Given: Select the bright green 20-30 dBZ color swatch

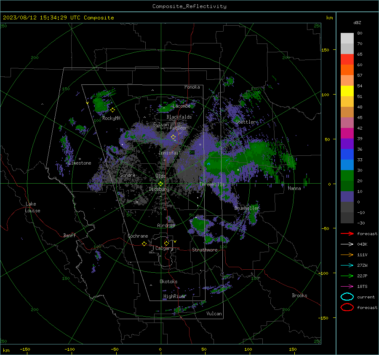Looking at the screenshot, I should pos(347,176).
